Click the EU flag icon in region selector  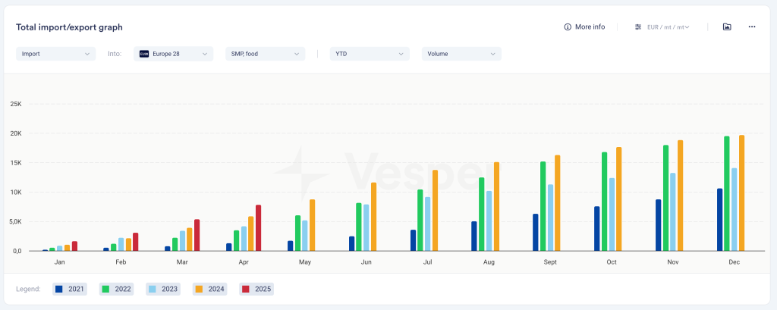[144, 54]
